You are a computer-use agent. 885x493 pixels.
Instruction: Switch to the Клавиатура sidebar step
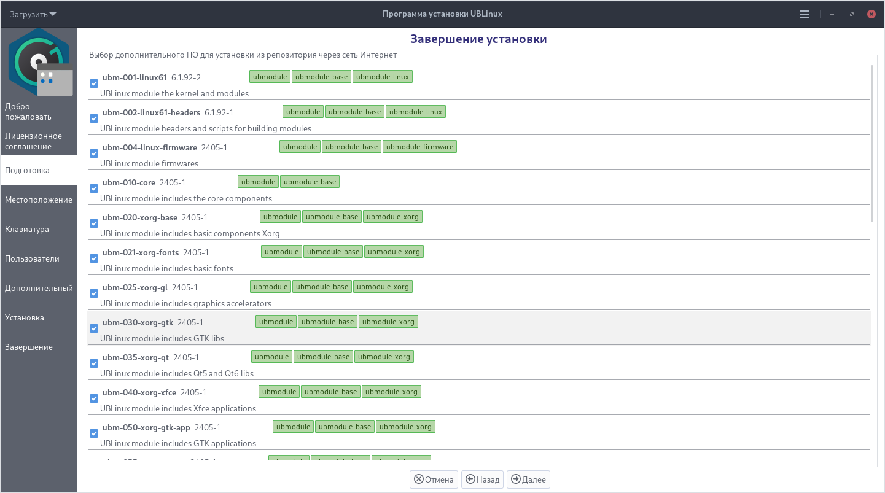tap(39, 230)
